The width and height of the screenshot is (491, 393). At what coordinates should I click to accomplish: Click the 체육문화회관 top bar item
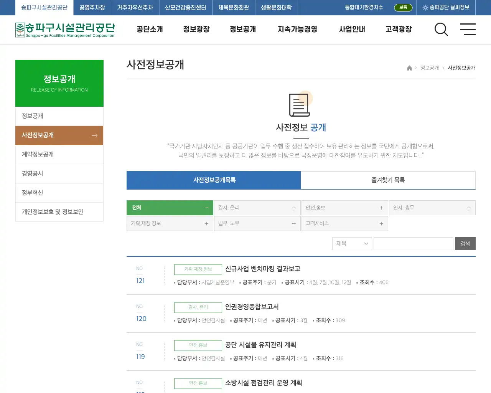(x=234, y=7)
